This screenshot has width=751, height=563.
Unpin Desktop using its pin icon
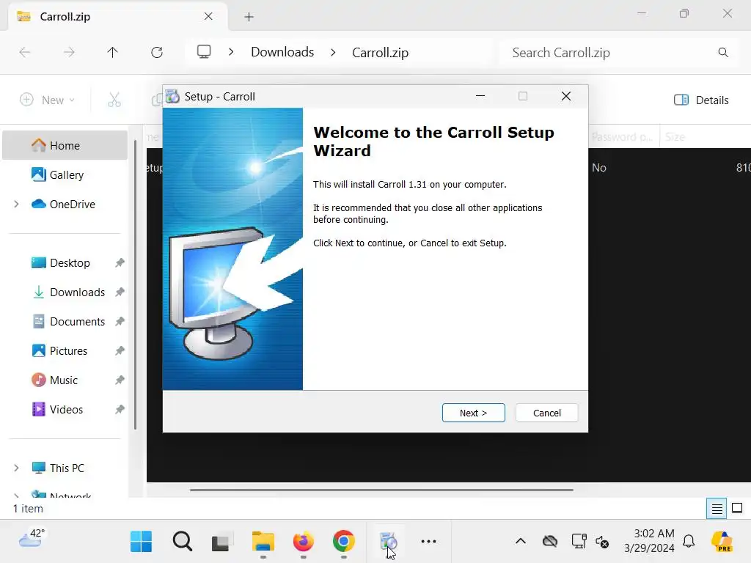120,263
